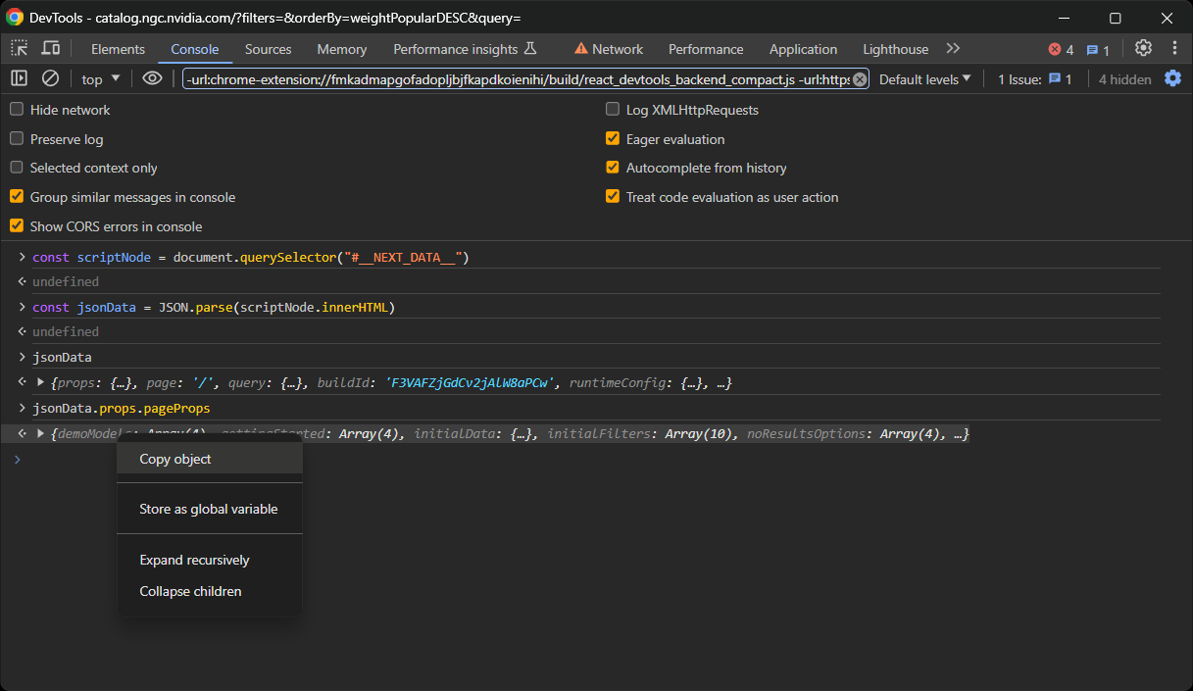Image resolution: width=1193 pixels, height=691 pixels.
Task: Select Store as global variable
Action: coord(207,508)
